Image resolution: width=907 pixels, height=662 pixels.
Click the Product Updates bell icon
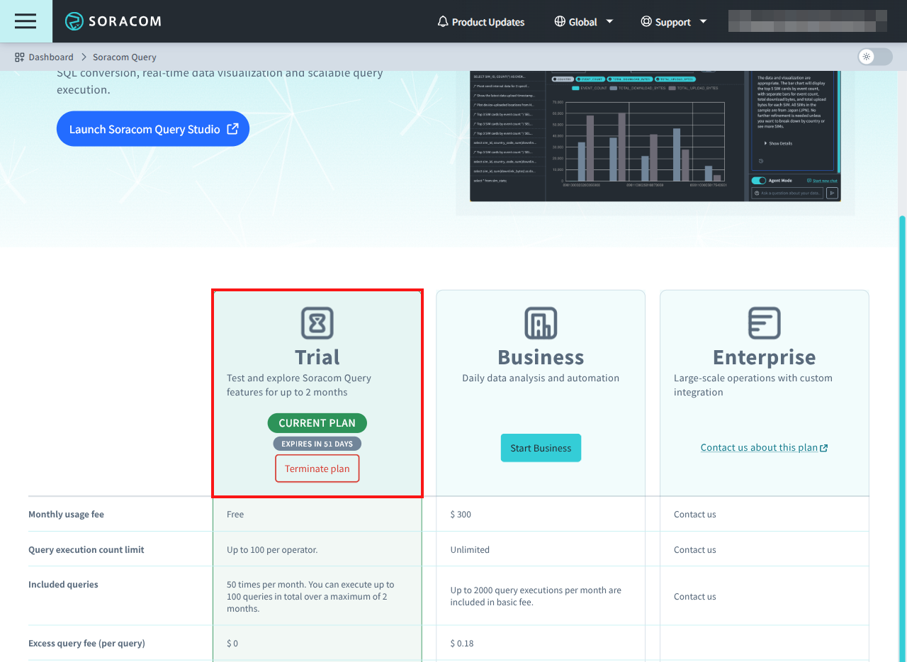coord(443,21)
